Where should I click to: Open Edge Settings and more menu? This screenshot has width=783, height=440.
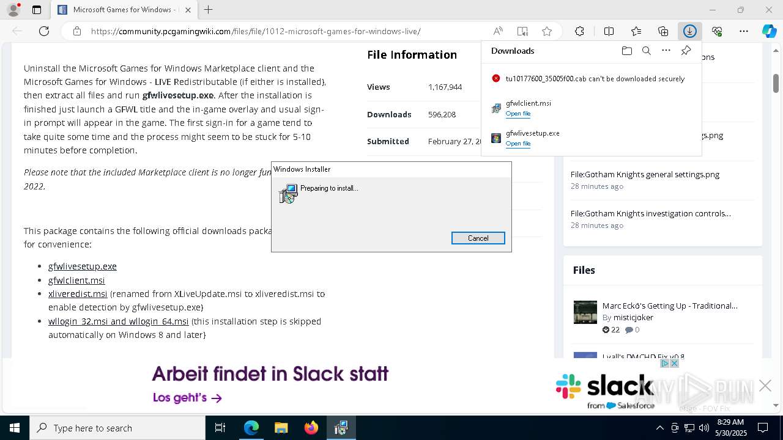pyautogui.click(x=744, y=31)
